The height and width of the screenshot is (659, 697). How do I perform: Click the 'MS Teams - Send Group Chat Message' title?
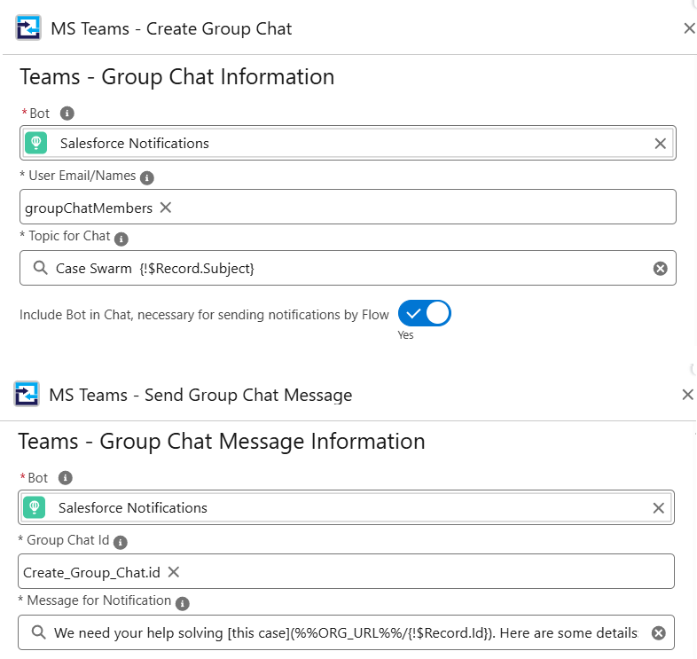pos(200,395)
